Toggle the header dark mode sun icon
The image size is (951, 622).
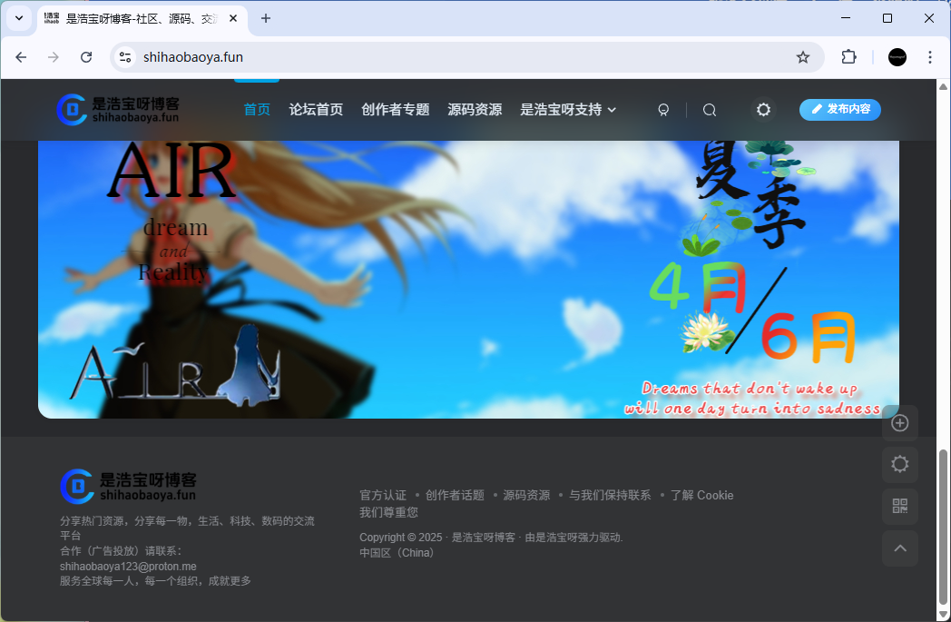click(763, 110)
